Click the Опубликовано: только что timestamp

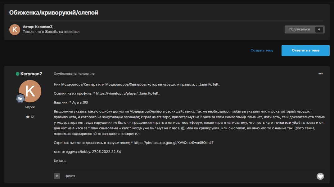pyautogui.click(x=74, y=74)
